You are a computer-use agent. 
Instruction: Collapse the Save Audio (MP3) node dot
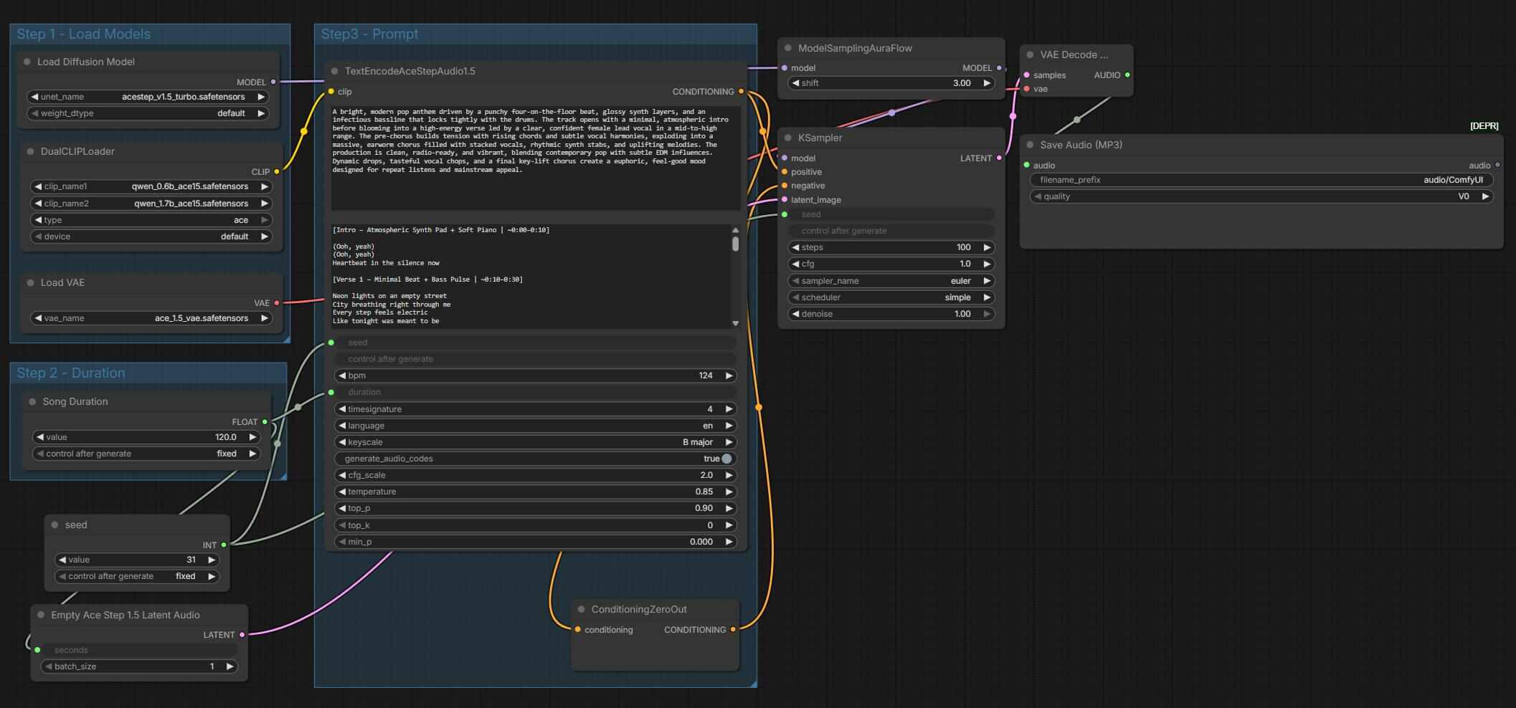[1031, 145]
